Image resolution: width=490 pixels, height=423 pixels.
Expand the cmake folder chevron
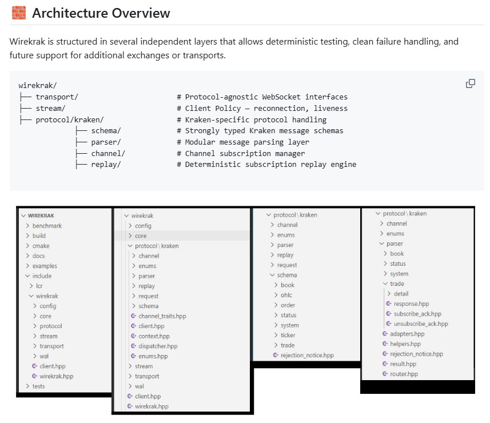pos(27,246)
